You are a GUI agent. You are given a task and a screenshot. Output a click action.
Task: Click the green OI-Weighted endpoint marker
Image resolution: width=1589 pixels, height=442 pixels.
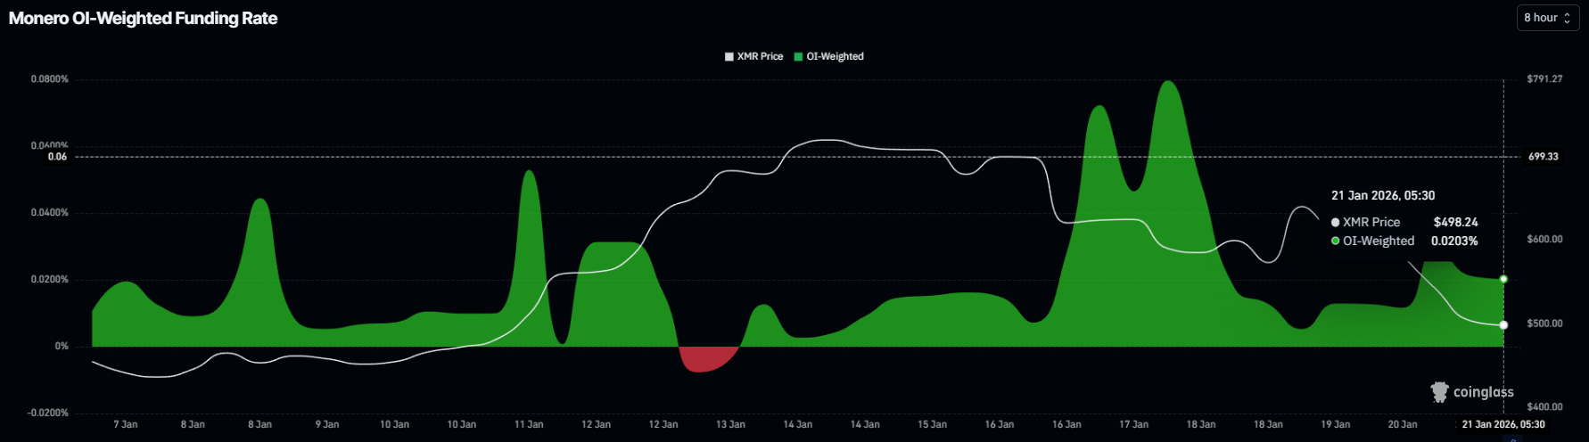pos(1503,279)
